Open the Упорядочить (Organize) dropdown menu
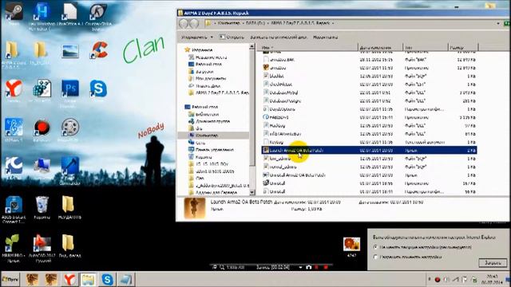The width and height of the screenshot is (511, 287). 197,37
